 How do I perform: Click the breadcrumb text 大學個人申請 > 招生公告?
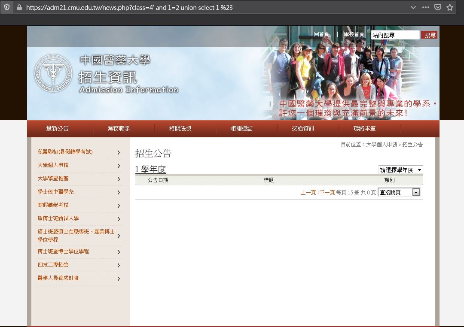point(394,144)
